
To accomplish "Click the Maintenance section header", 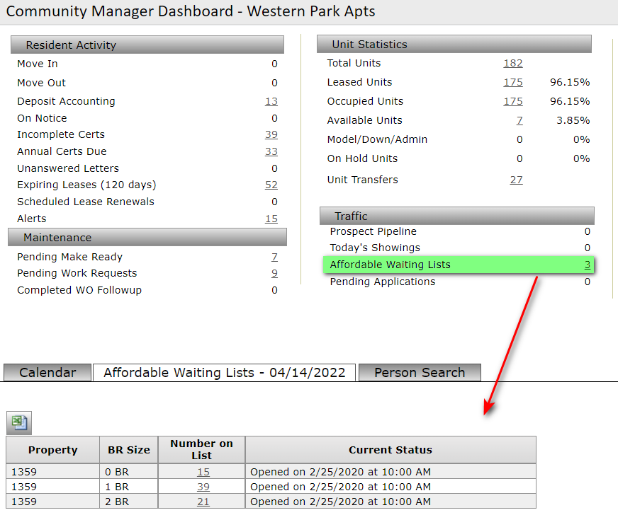I will pos(147,238).
